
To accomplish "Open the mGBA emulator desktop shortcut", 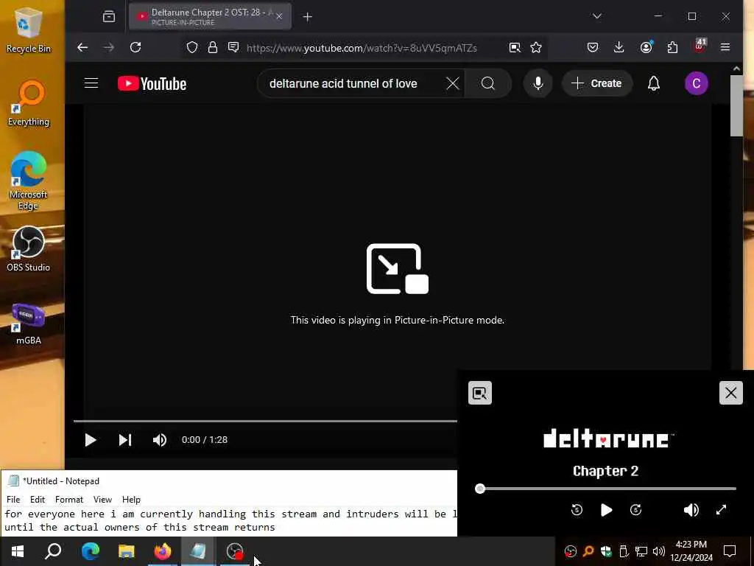I will coord(29,324).
